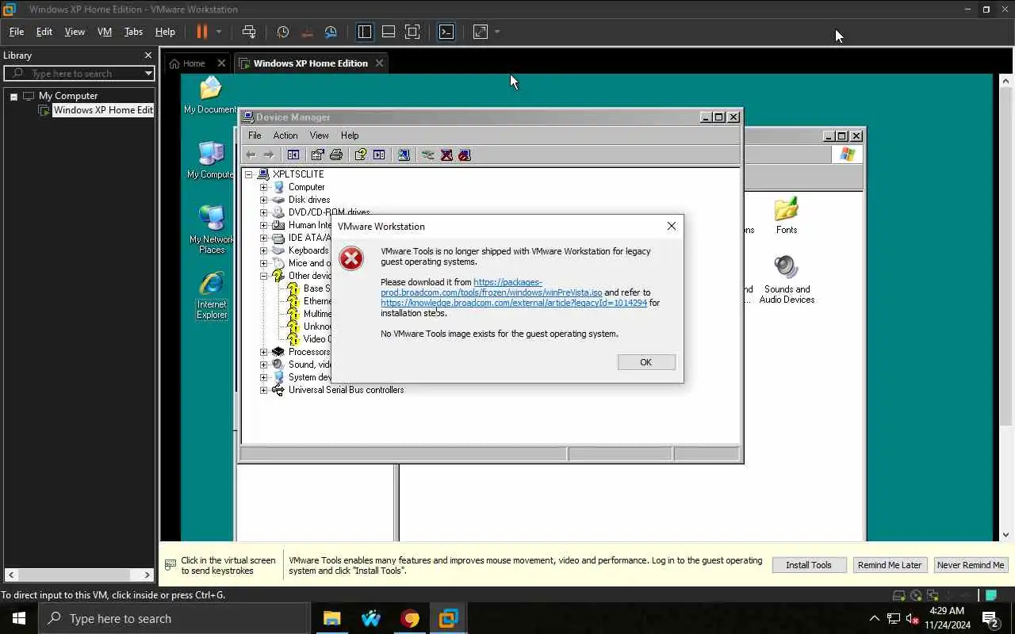The image size is (1015, 634).
Task: Open the VMware View menu
Action: (x=75, y=32)
